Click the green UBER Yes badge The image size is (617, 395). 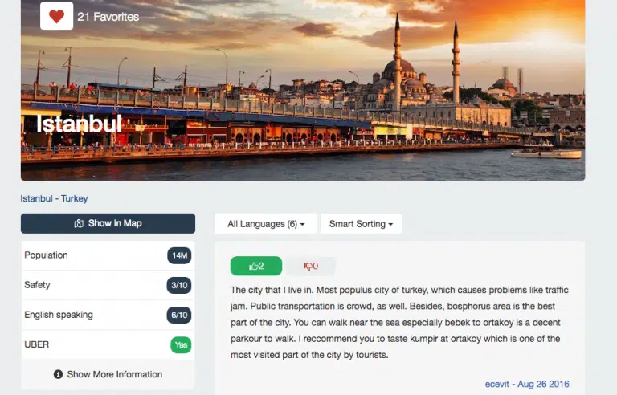point(182,344)
